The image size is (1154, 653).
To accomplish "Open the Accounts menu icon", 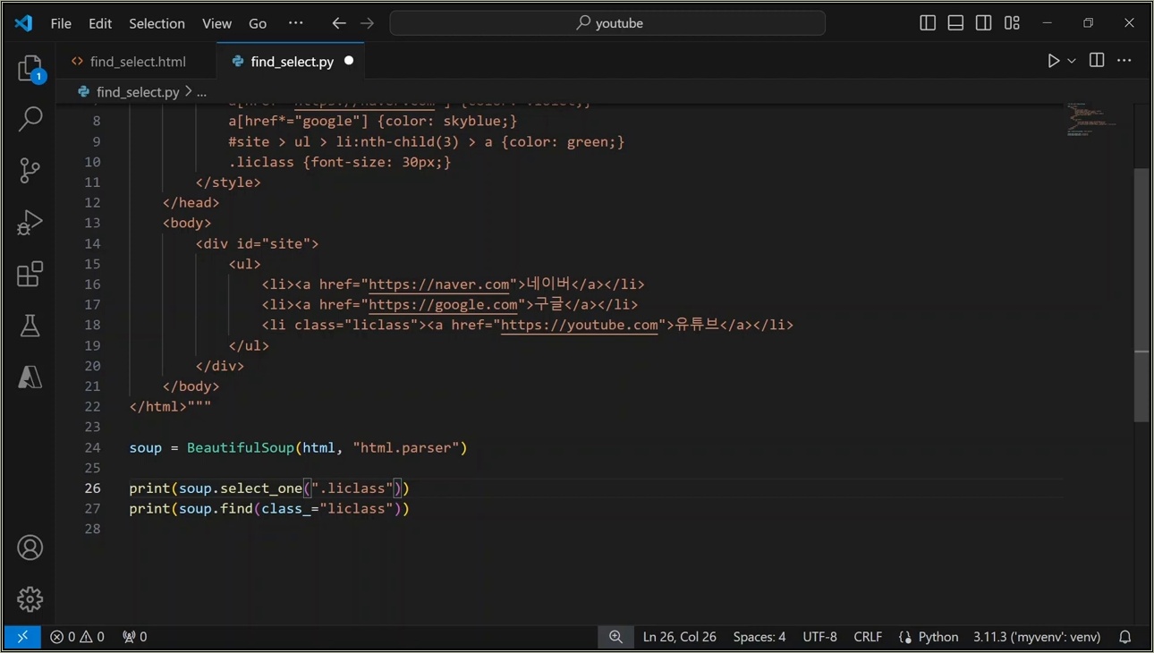I will (x=30, y=547).
